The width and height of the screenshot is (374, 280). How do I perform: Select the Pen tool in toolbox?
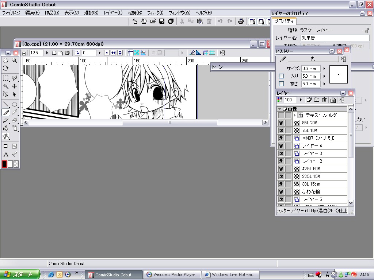[x=6, y=112]
